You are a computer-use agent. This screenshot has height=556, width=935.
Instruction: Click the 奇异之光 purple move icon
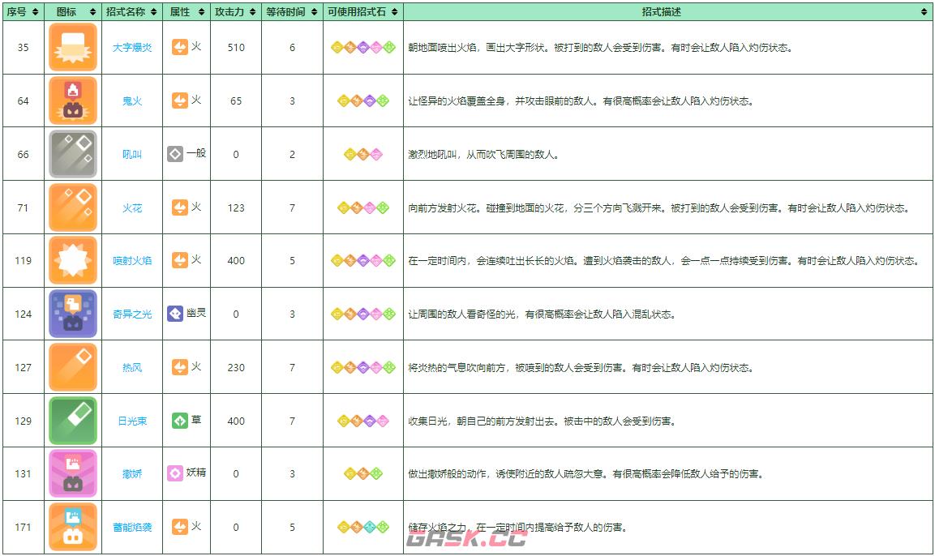pos(73,314)
